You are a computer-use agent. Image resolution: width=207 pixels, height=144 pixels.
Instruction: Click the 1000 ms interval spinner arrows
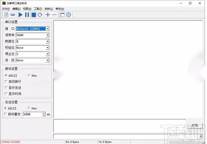coord(44,114)
